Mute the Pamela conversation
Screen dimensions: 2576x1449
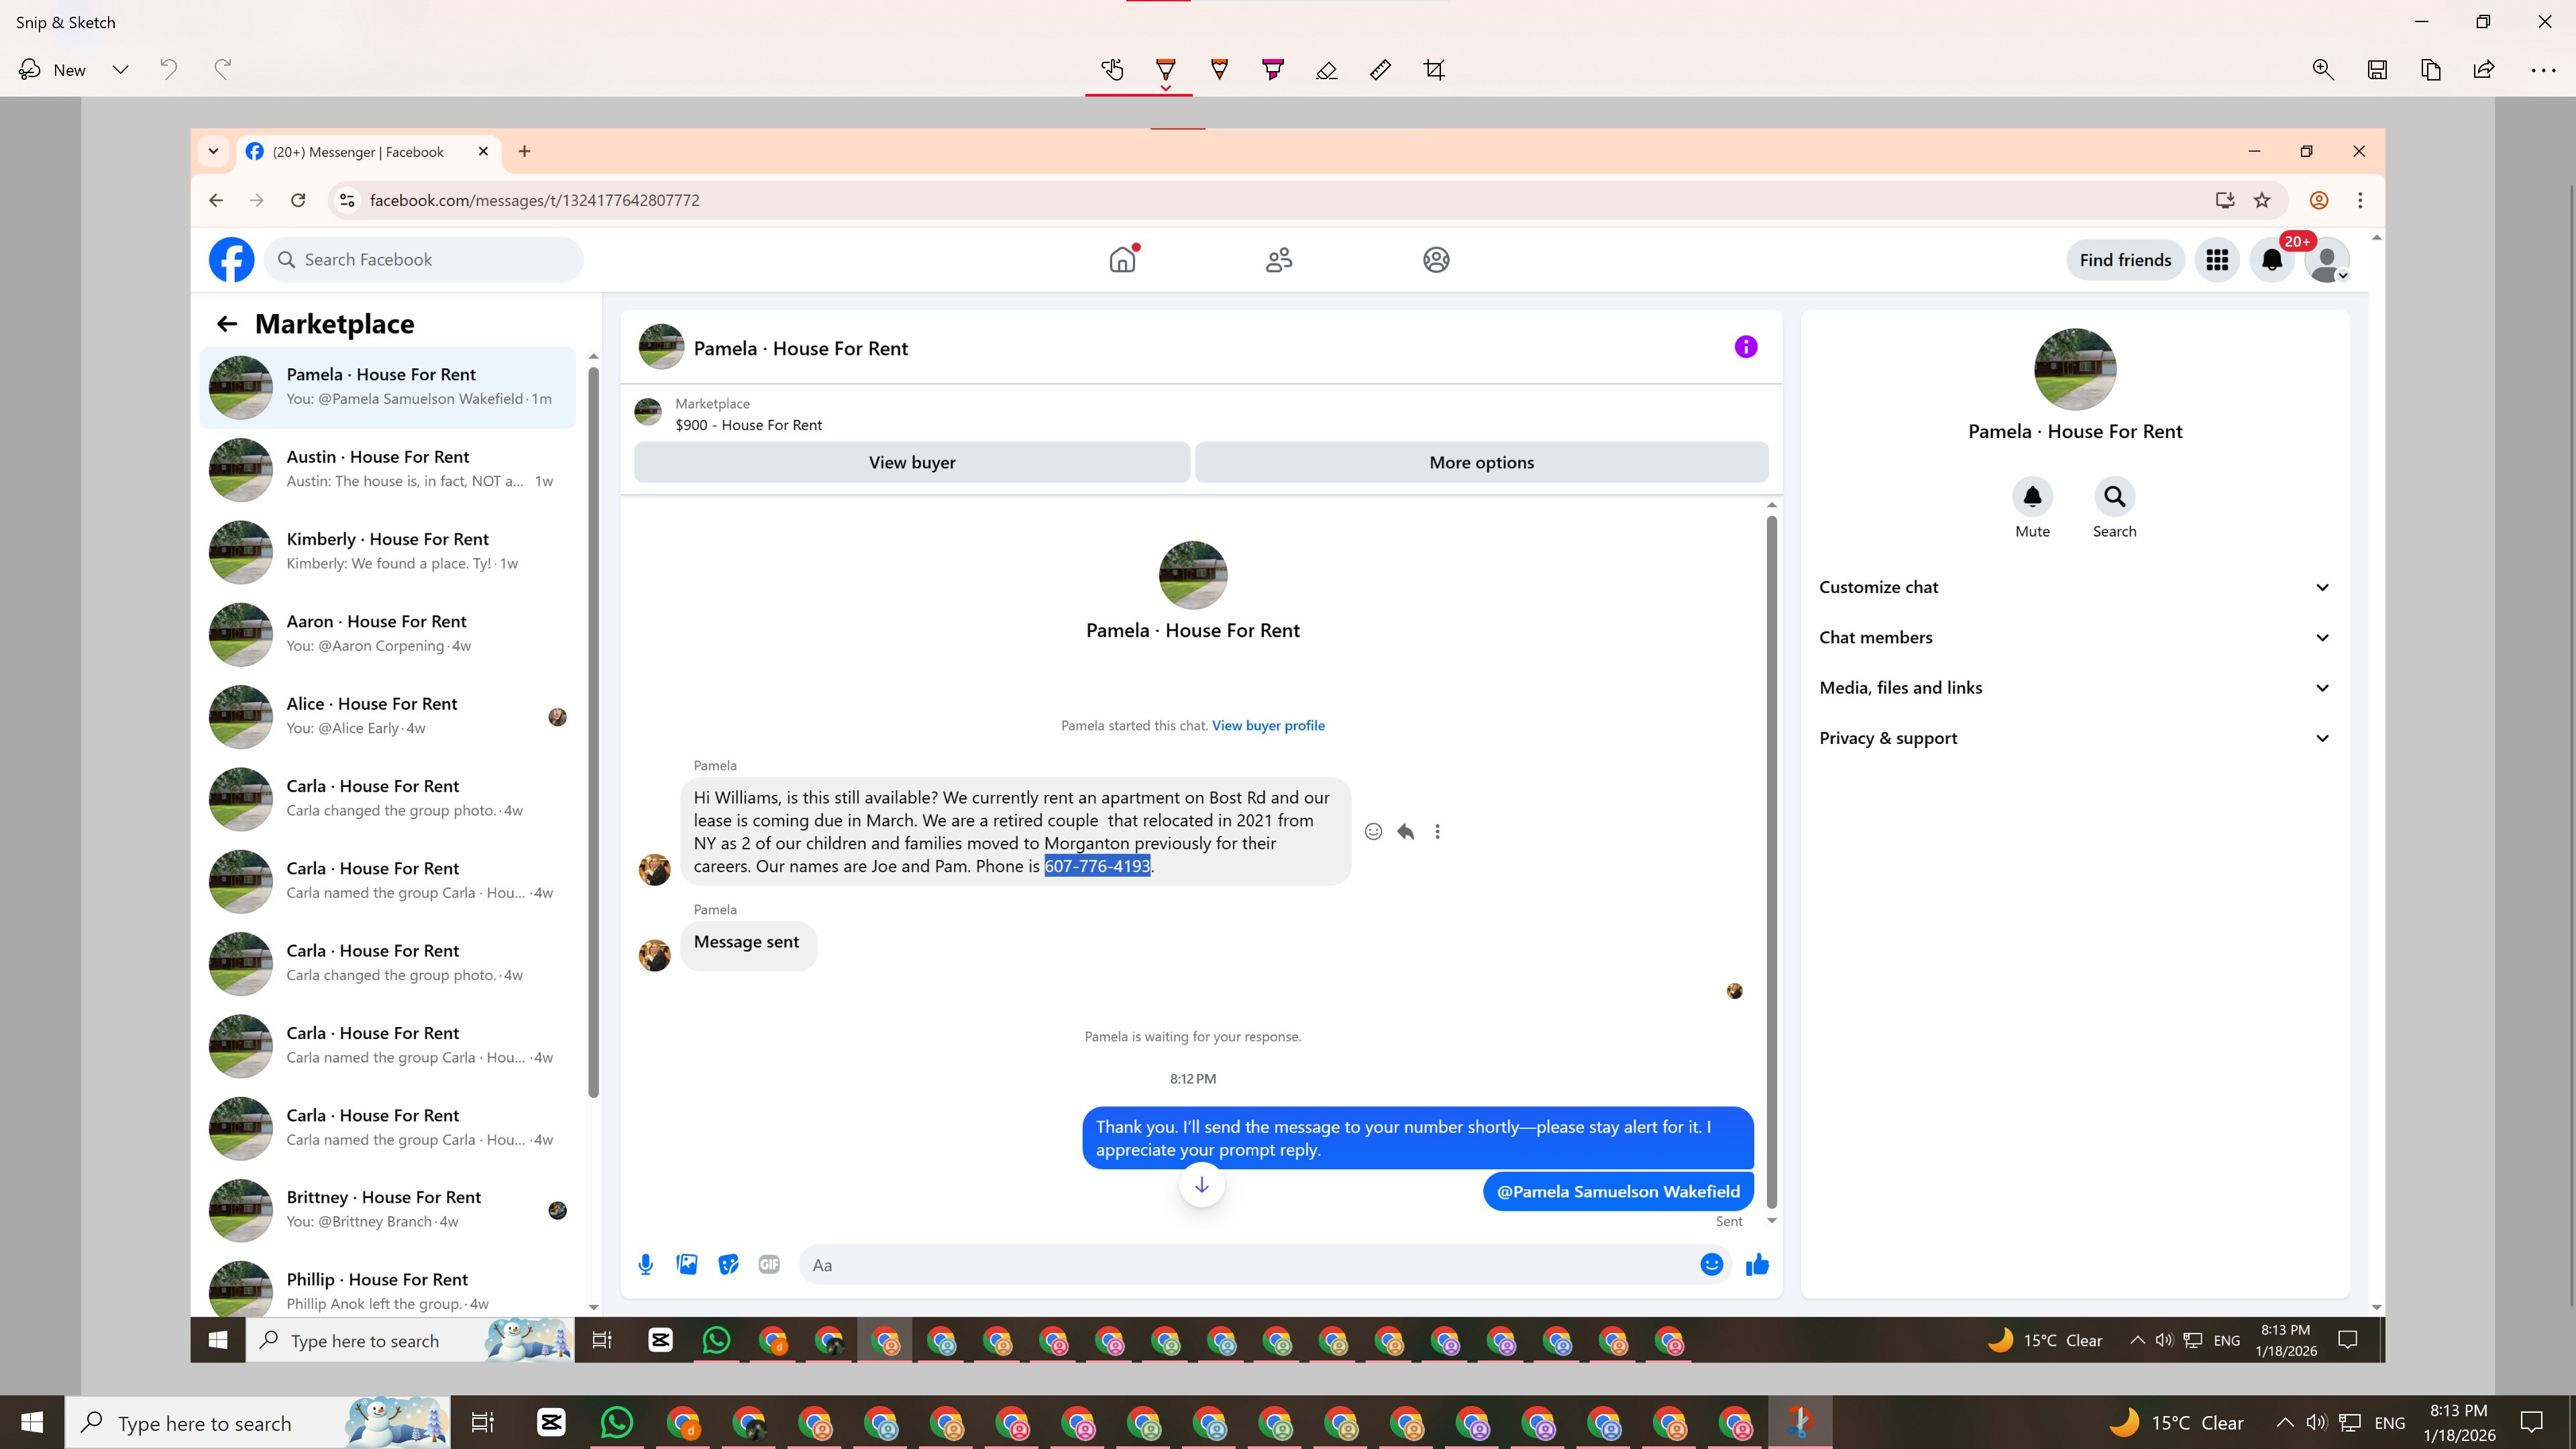pos(2031,497)
